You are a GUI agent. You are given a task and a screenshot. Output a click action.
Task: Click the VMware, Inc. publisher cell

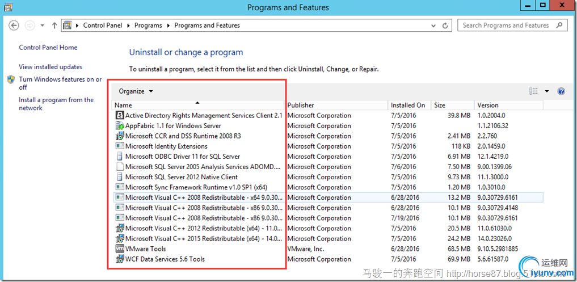[306, 249]
